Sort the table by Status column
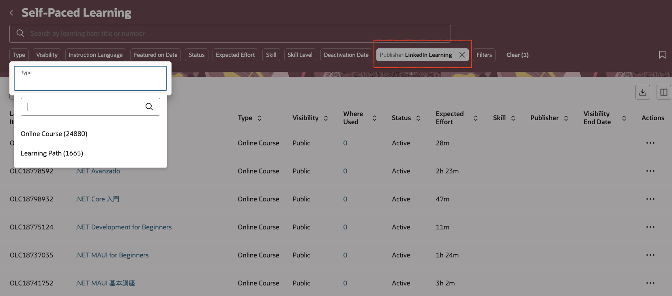This screenshot has height=296, width=672. click(418, 118)
